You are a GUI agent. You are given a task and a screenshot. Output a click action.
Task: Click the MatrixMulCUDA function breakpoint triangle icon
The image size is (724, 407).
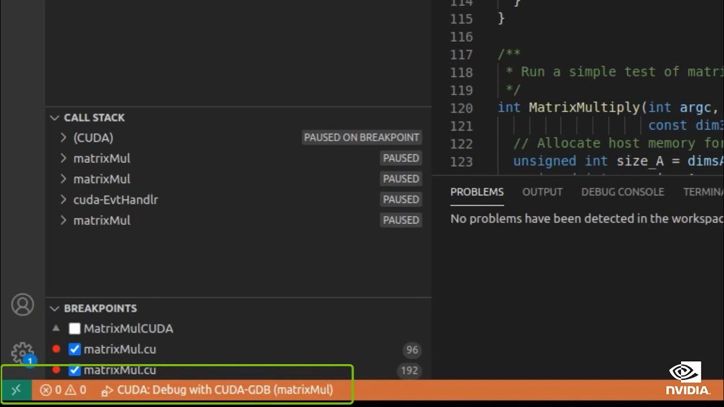point(56,328)
